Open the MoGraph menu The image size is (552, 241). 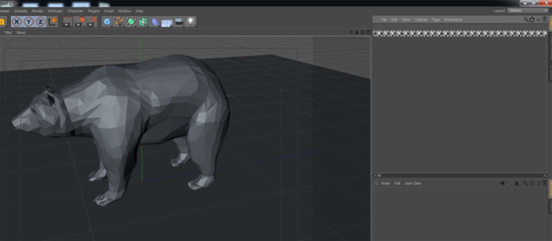click(55, 11)
